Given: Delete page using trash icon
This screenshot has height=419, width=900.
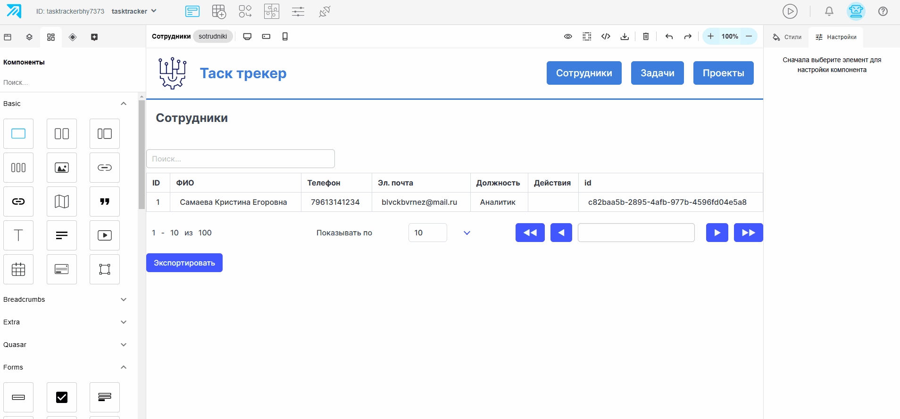Looking at the screenshot, I should 646,36.
